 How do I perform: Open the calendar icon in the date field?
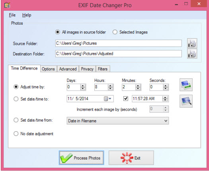click(106, 99)
